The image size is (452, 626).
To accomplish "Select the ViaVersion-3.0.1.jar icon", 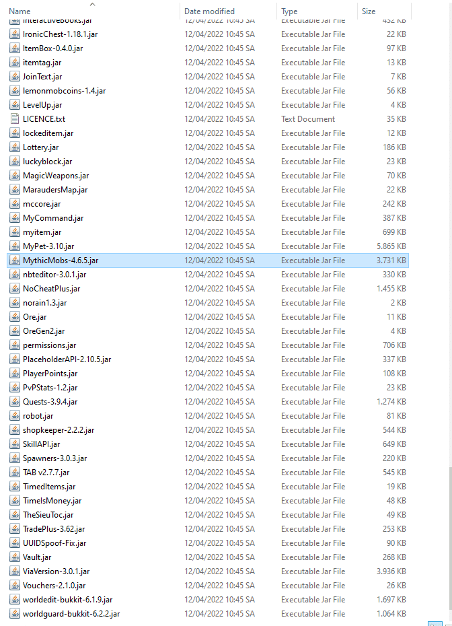I will pyautogui.click(x=15, y=571).
